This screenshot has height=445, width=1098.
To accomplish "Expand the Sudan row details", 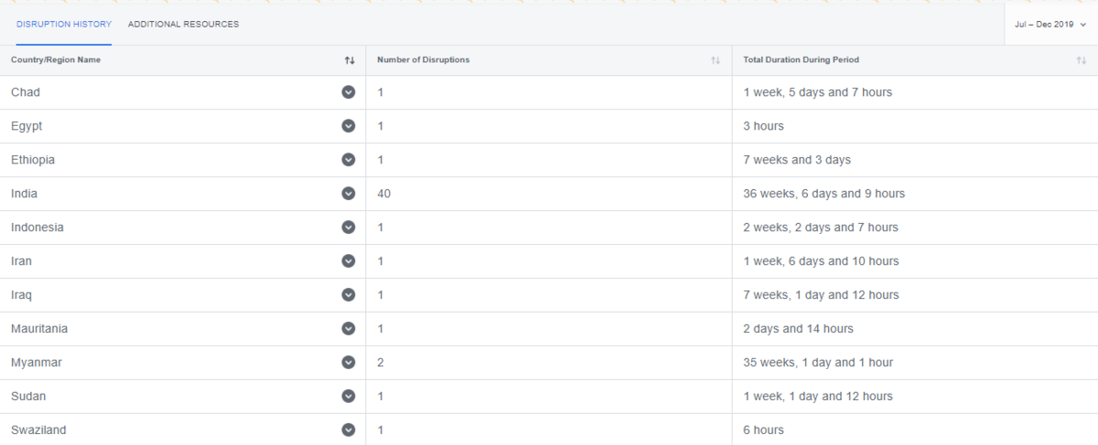I will 348,397.
